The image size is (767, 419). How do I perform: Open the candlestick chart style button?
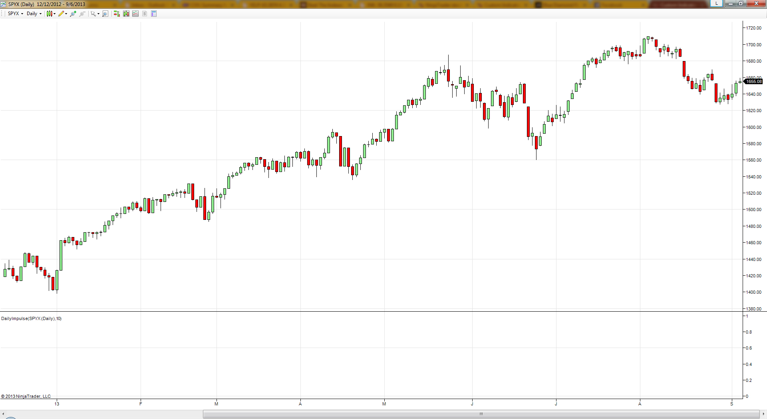pos(49,14)
